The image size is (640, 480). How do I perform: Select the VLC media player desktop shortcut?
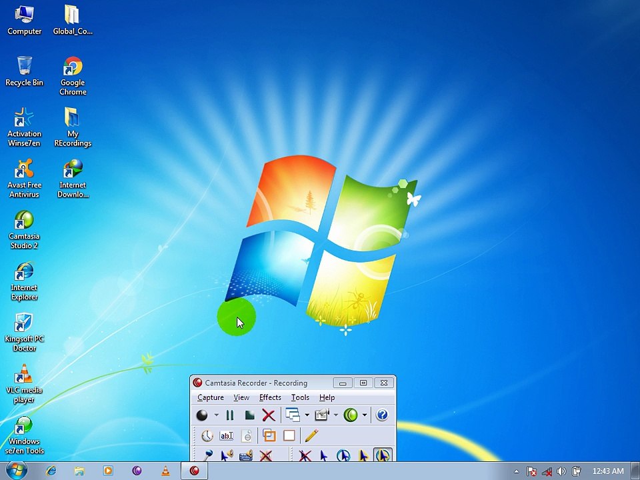(x=25, y=384)
